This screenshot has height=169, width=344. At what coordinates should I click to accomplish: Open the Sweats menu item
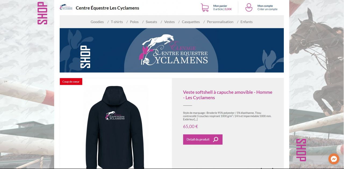(x=151, y=22)
